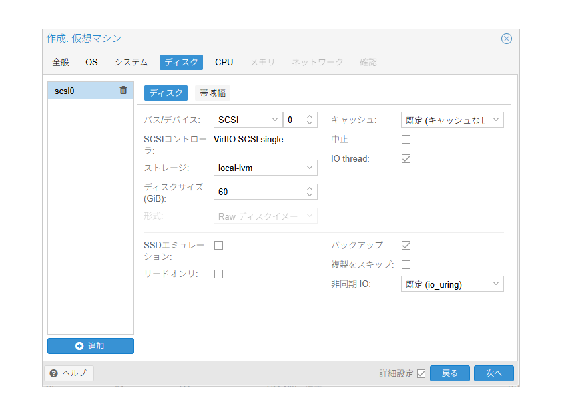The image size is (562, 416).
Task: Delete the scsi0 disk with trash icon
Action: [x=123, y=91]
